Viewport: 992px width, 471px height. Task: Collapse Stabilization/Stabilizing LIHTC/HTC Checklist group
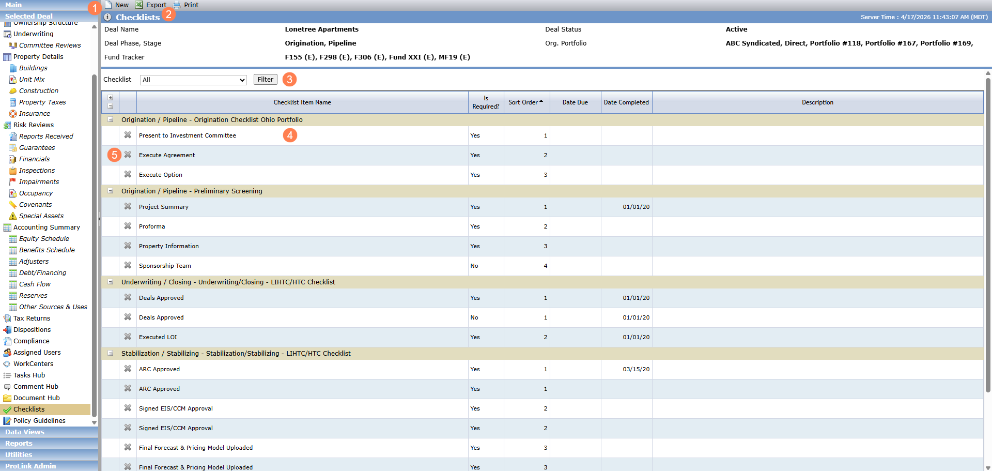click(x=111, y=353)
